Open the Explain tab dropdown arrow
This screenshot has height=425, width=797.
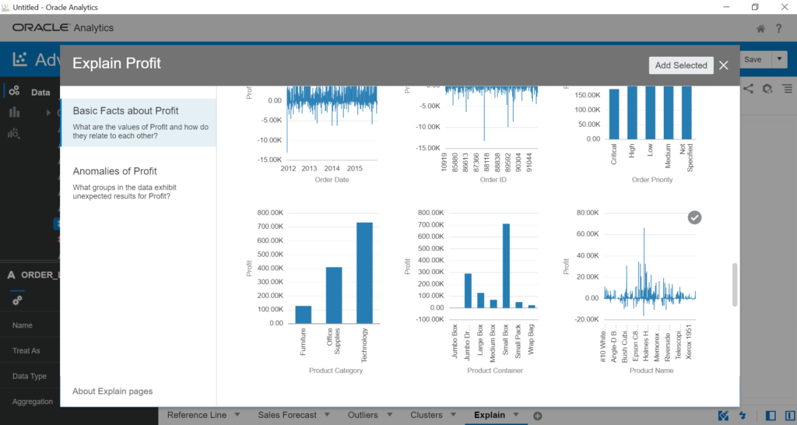[x=516, y=415]
